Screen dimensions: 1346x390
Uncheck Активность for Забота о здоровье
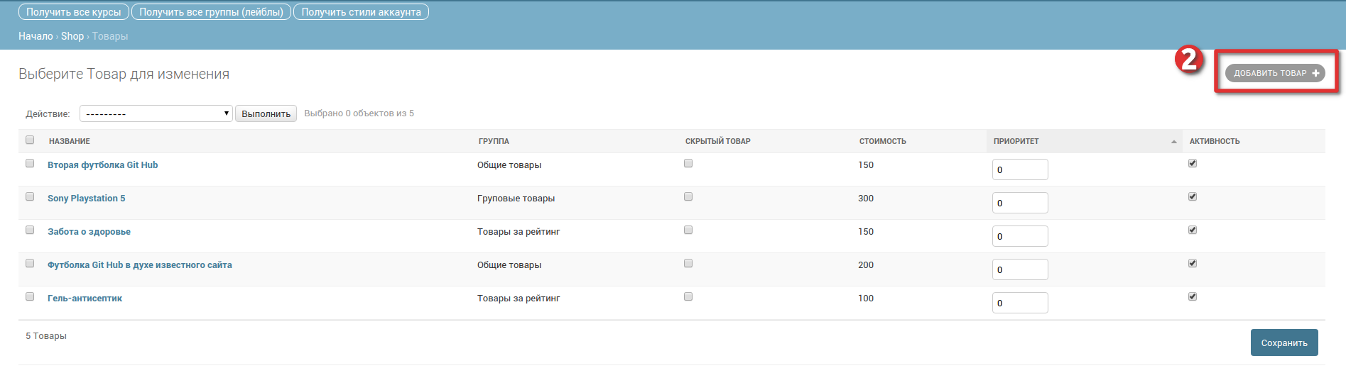(1193, 230)
